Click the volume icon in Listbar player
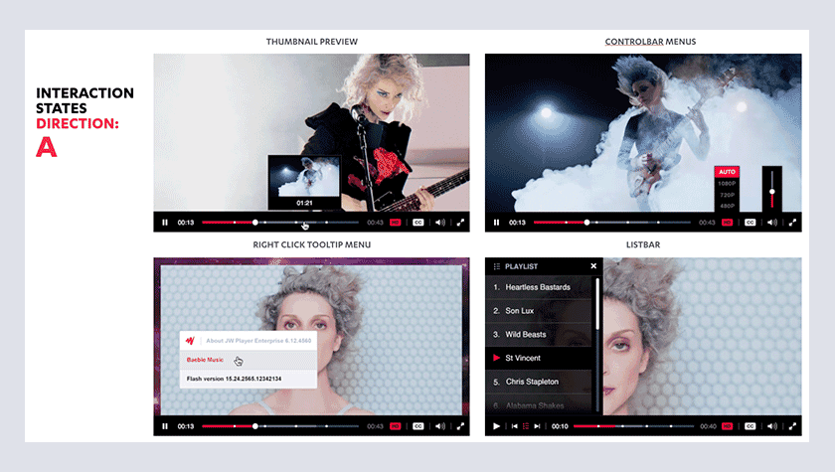 [x=771, y=426]
